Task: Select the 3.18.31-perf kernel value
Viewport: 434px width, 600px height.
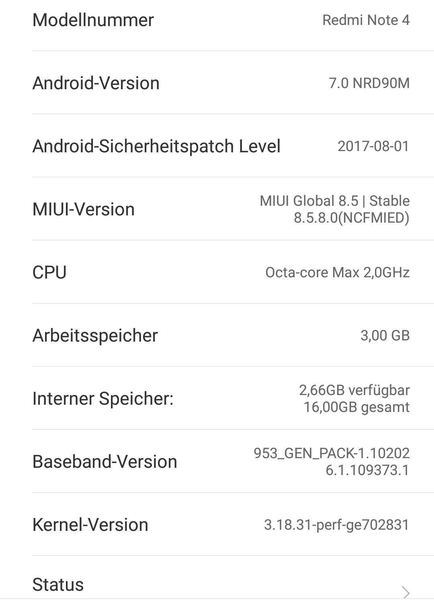Action: pyautogui.click(x=336, y=525)
